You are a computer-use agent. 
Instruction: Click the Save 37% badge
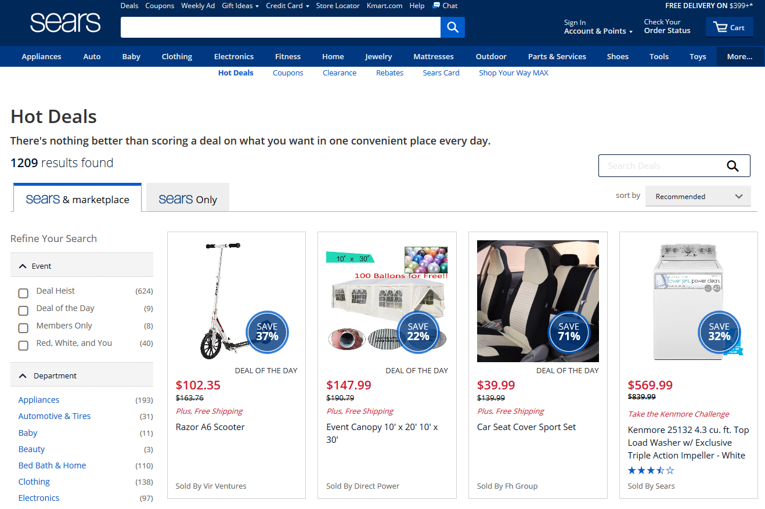pos(267,333)
